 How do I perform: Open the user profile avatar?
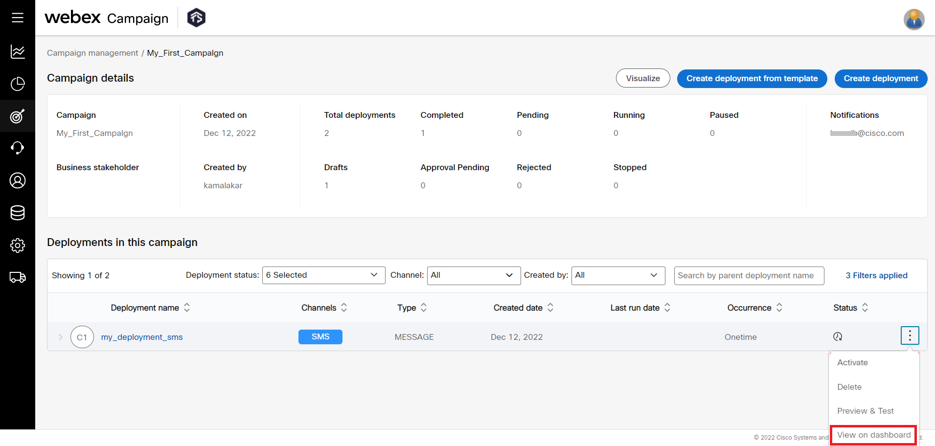[913, 20]
